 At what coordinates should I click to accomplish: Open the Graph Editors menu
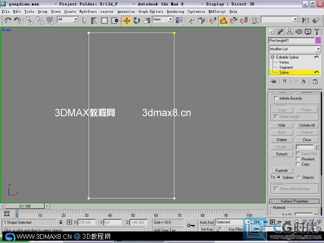[x=150, y=12]
